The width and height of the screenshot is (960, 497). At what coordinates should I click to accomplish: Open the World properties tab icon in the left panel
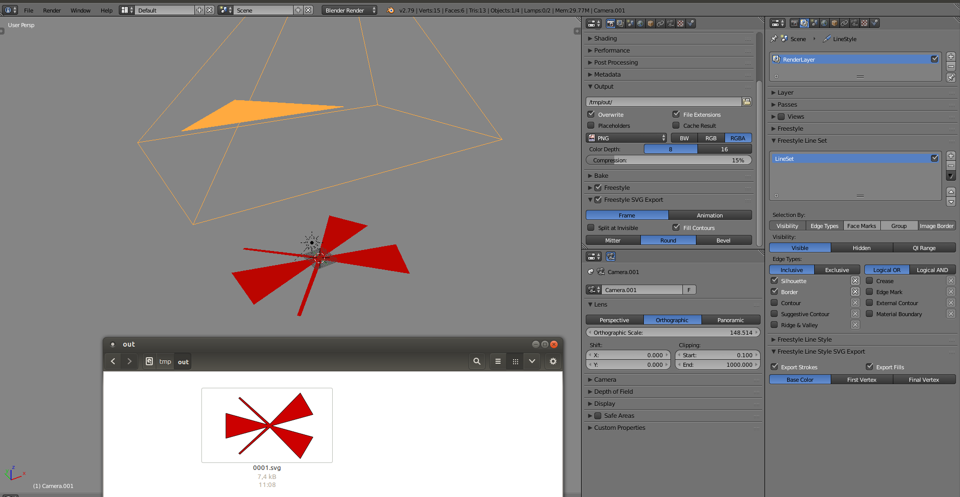click(x=640, y=24)
